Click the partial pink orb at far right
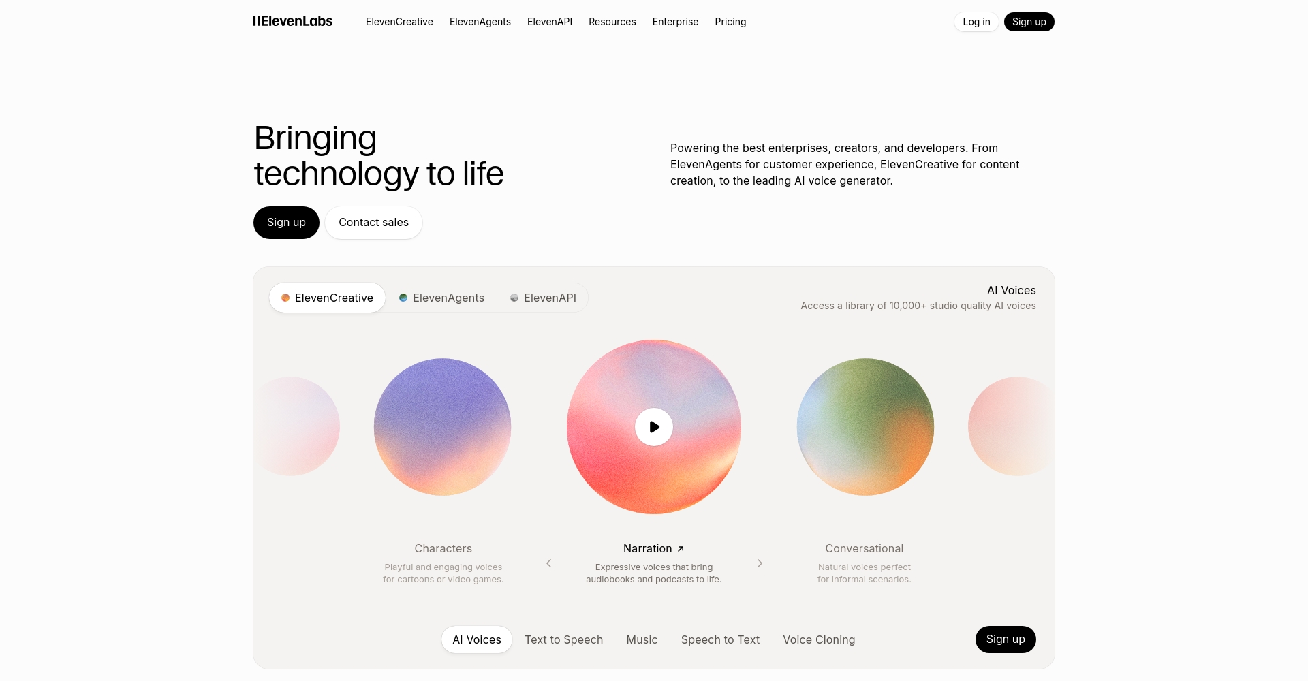1308x681 pixels. tap(1011, 426)
